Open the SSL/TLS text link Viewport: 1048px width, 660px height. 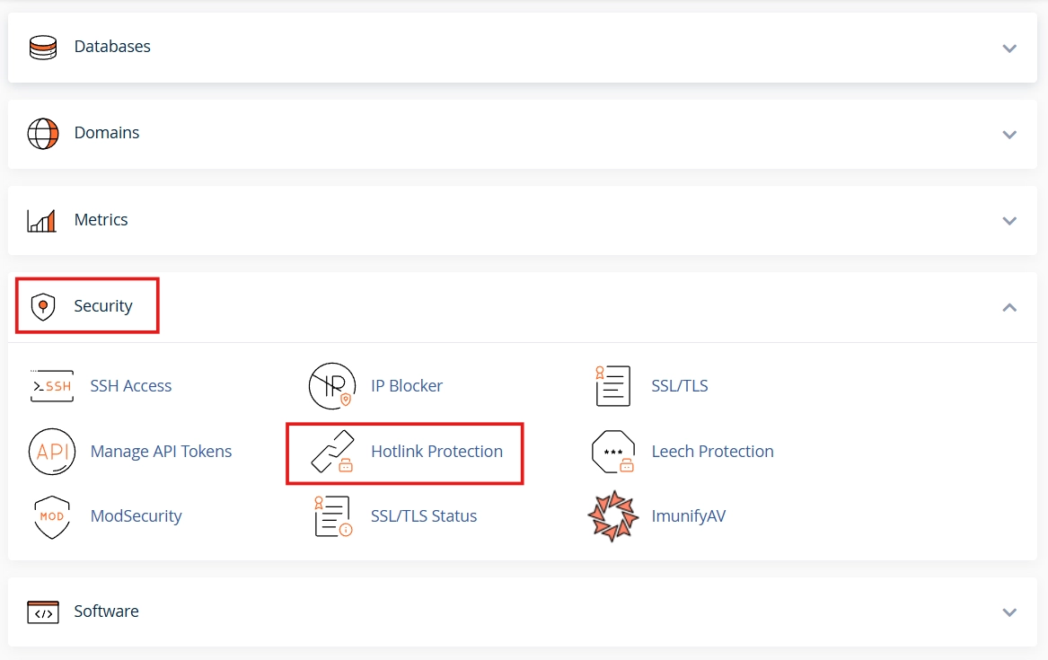click(x=680, y=386)
